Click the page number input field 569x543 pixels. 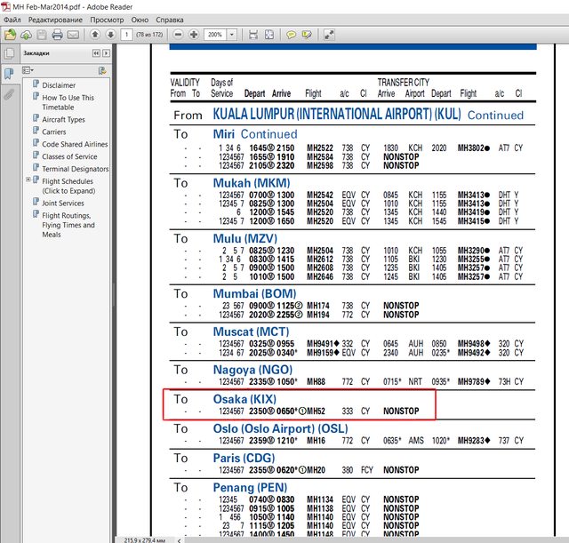click(126, 35)
